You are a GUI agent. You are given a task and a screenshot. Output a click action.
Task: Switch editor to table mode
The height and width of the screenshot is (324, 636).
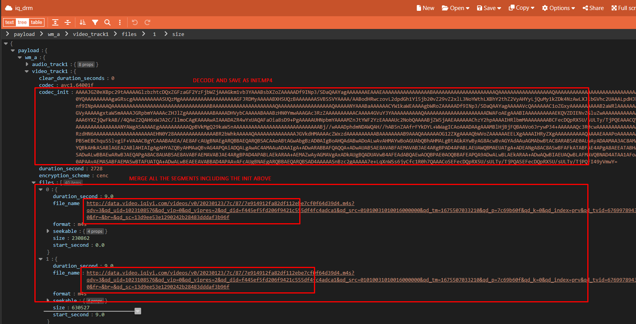tap(37, 22)
